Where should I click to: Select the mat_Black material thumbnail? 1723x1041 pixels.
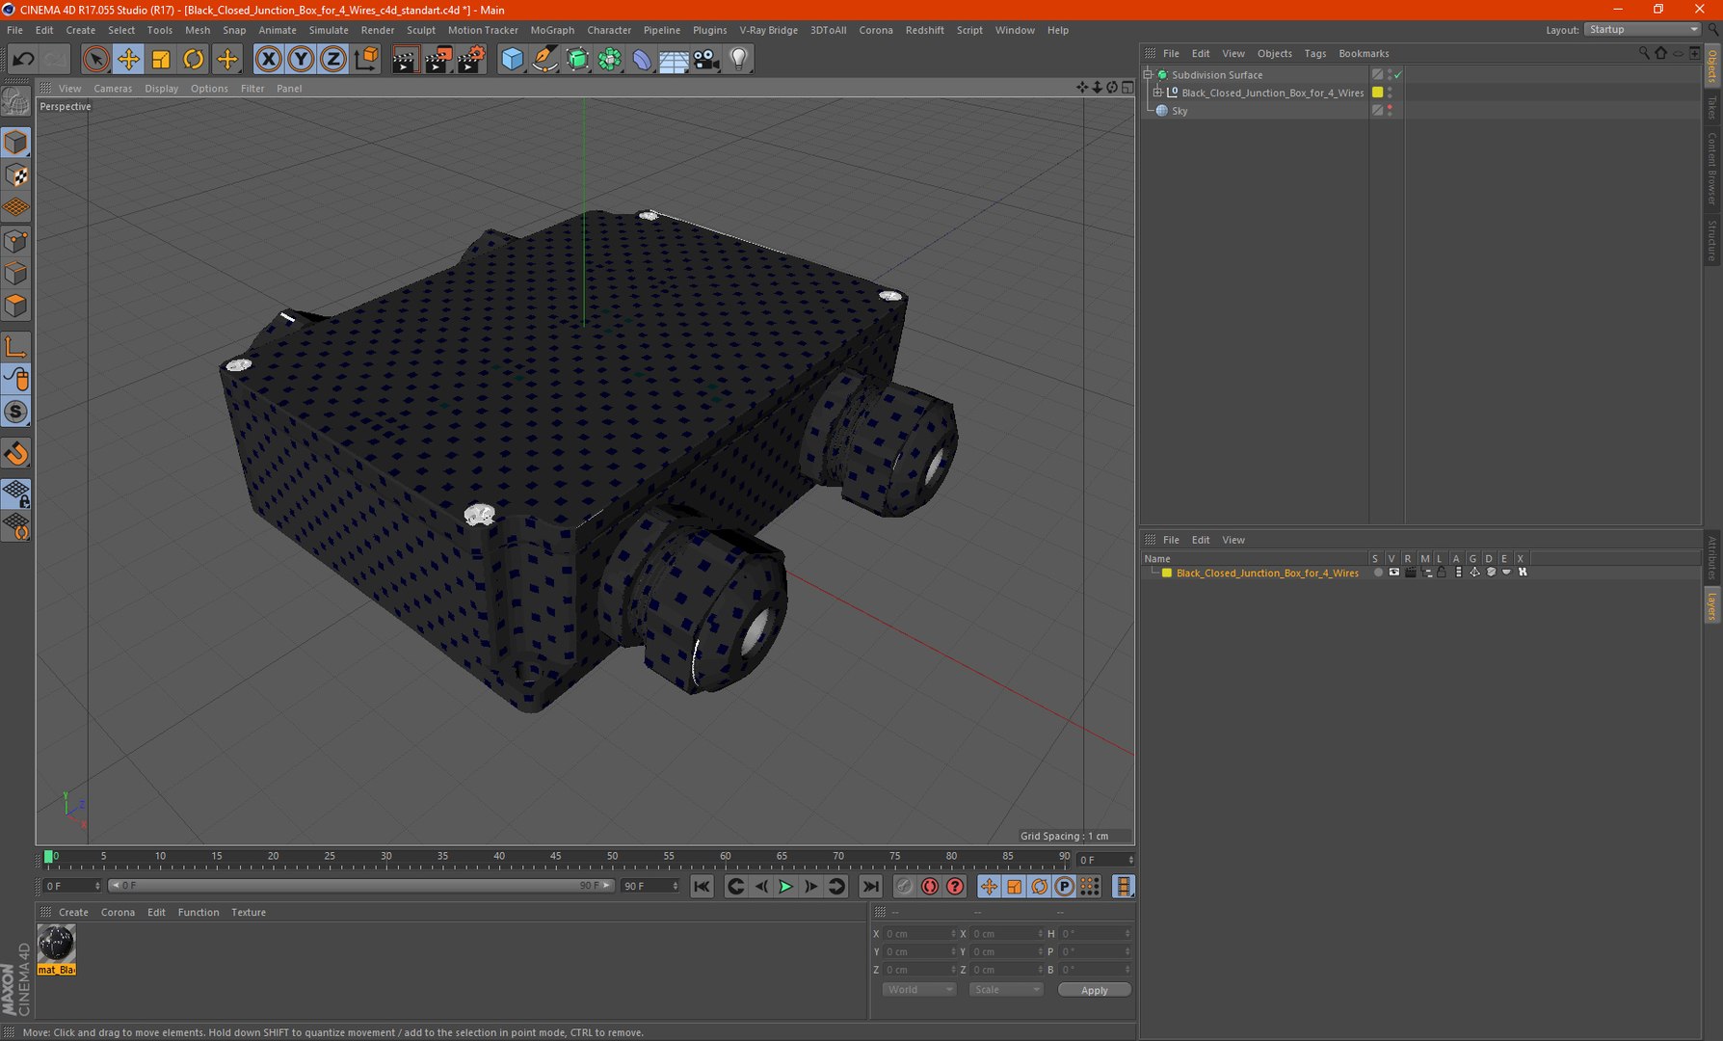coord(56,945)
